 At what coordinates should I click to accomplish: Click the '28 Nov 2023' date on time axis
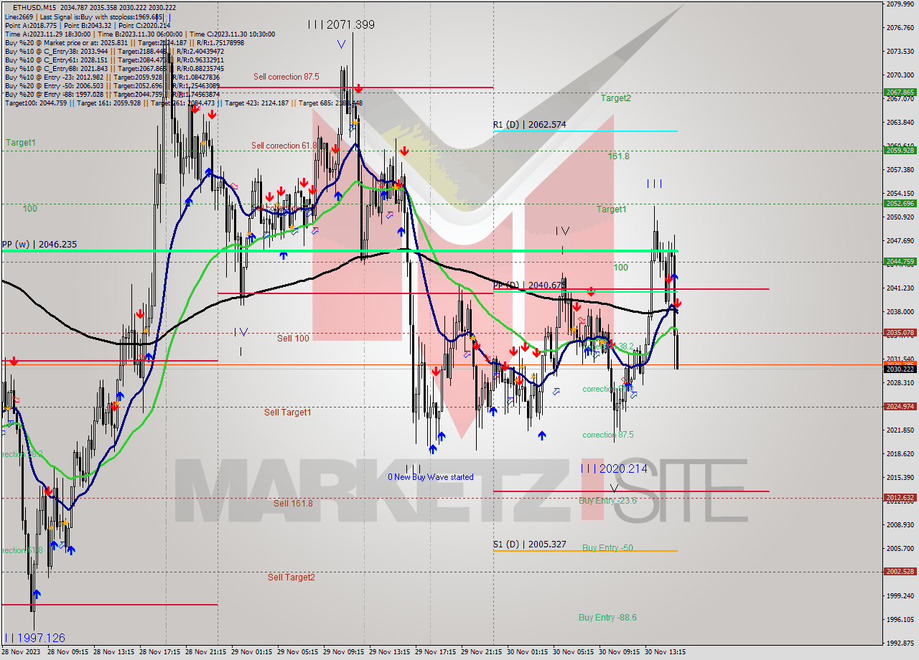[21, 652]
